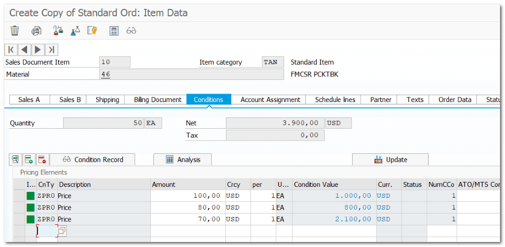
Task: Click the delete row icon with red minus
Action: 41,159
